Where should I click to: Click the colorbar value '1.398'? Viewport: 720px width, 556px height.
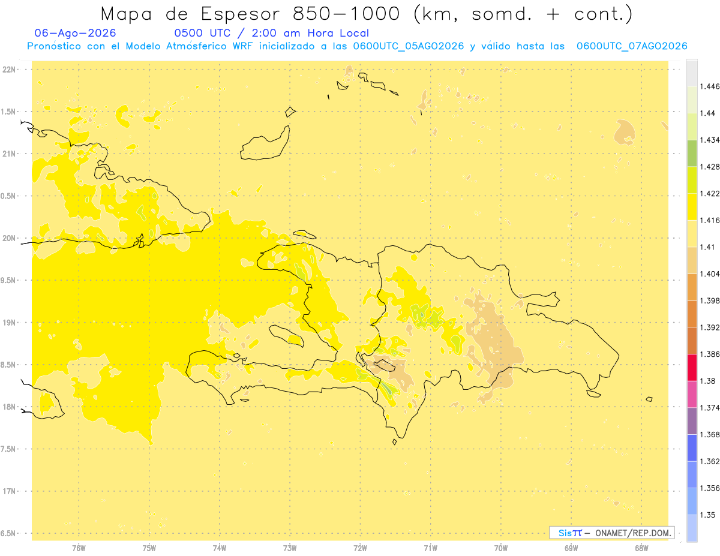[710, 300]
